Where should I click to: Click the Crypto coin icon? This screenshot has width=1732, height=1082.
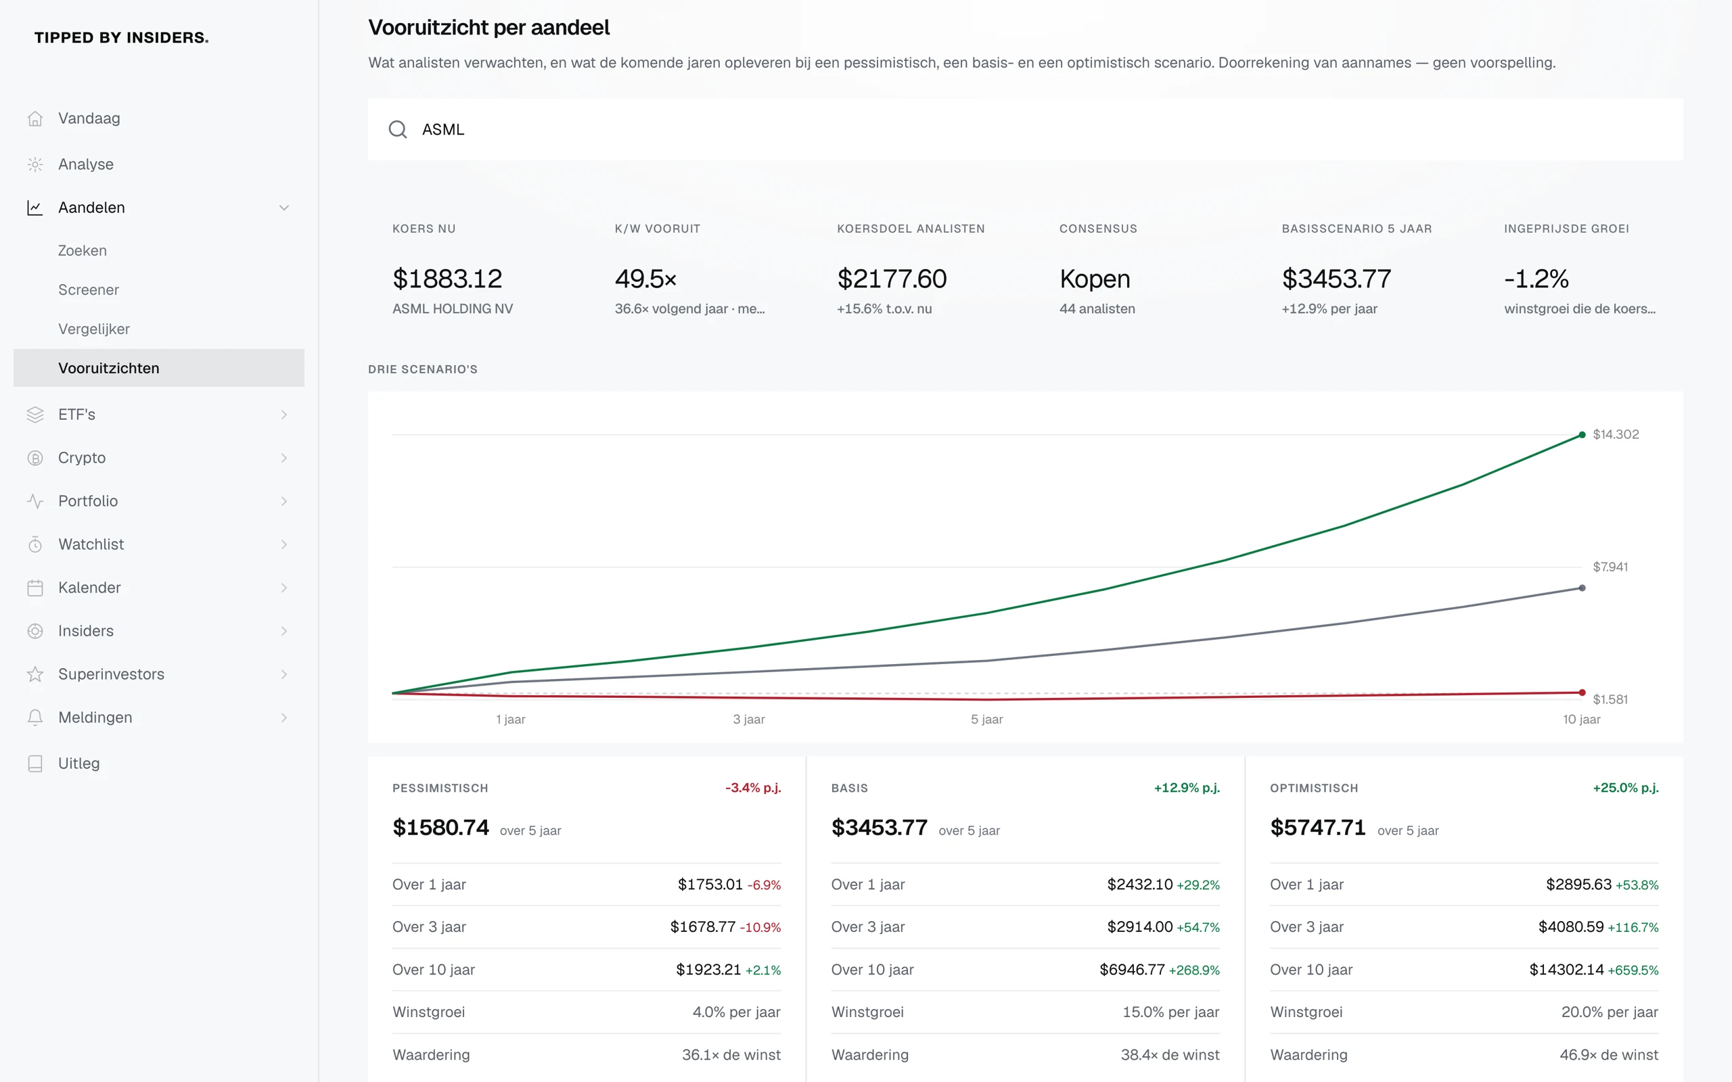click(35, 458)
